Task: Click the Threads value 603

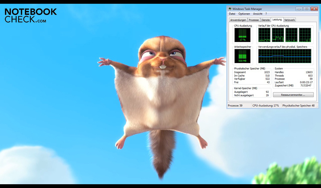Action: [x=310, y=76]
